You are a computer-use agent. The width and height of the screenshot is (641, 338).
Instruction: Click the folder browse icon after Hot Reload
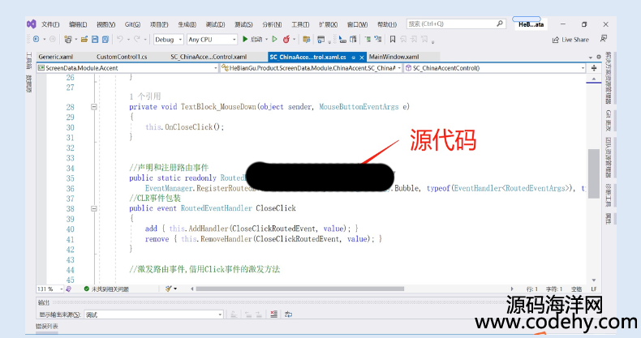(x=306, y=39)
